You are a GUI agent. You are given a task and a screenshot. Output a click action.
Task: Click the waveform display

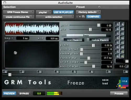click(32, 29)
